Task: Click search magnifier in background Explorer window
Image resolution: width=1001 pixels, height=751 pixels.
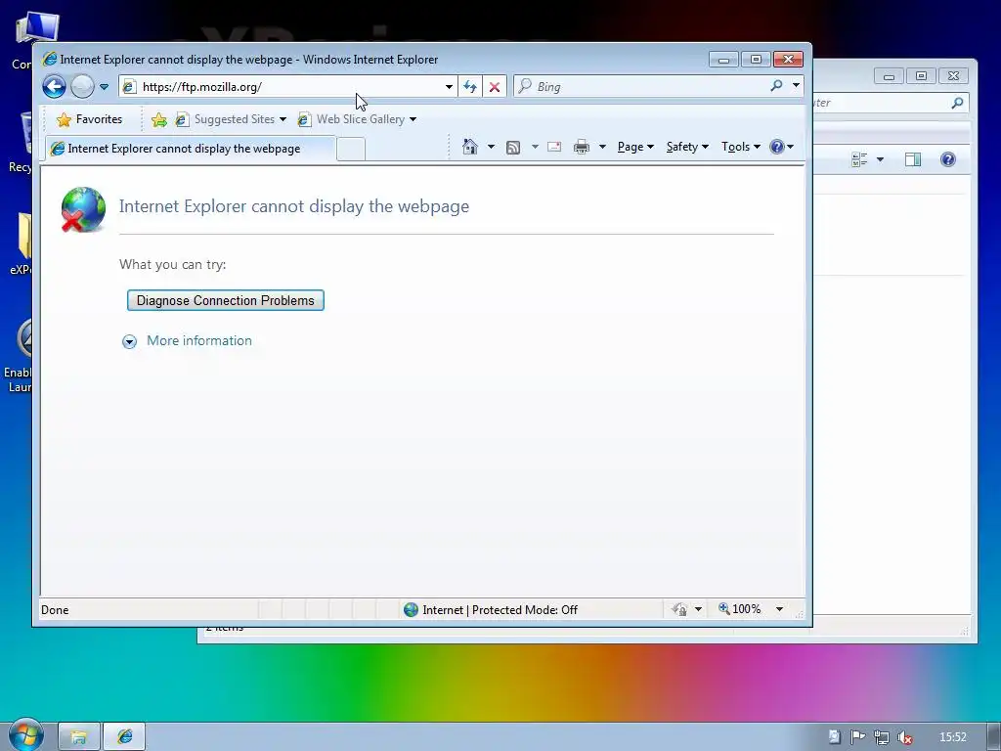Action: [x=957, y=103]
